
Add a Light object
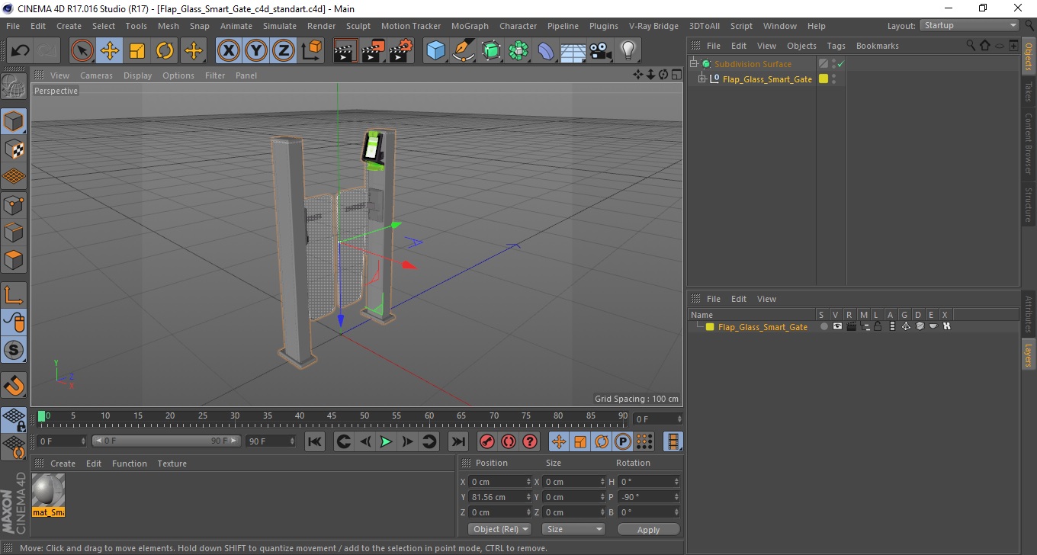[x=628, y=51]
